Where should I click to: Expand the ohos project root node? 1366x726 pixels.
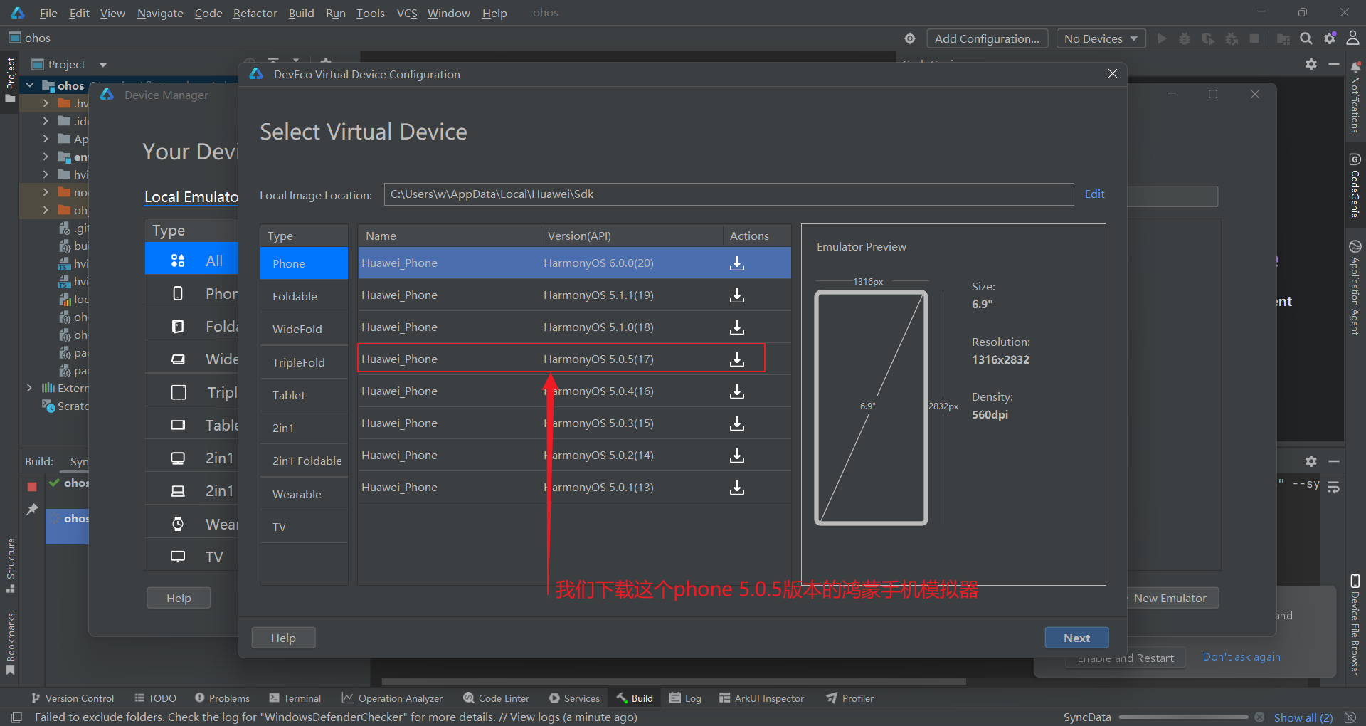[x=30, y=85]
